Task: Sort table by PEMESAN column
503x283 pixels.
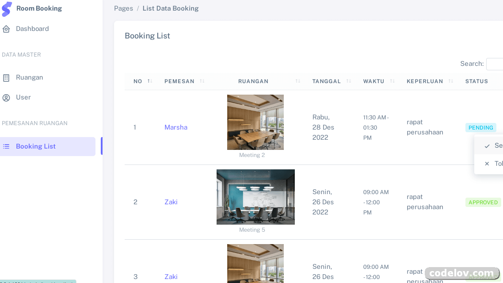Action: 184,81
